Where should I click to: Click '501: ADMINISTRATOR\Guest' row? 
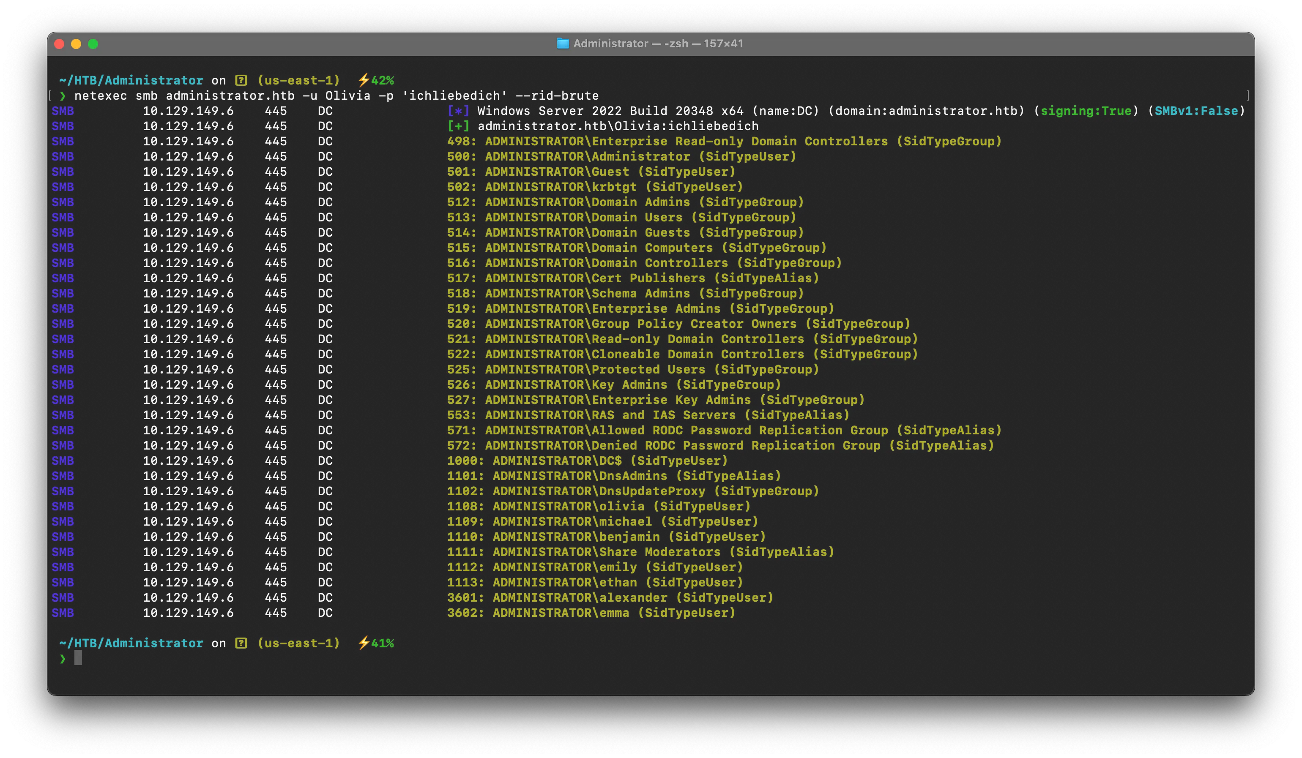point(591,172)
